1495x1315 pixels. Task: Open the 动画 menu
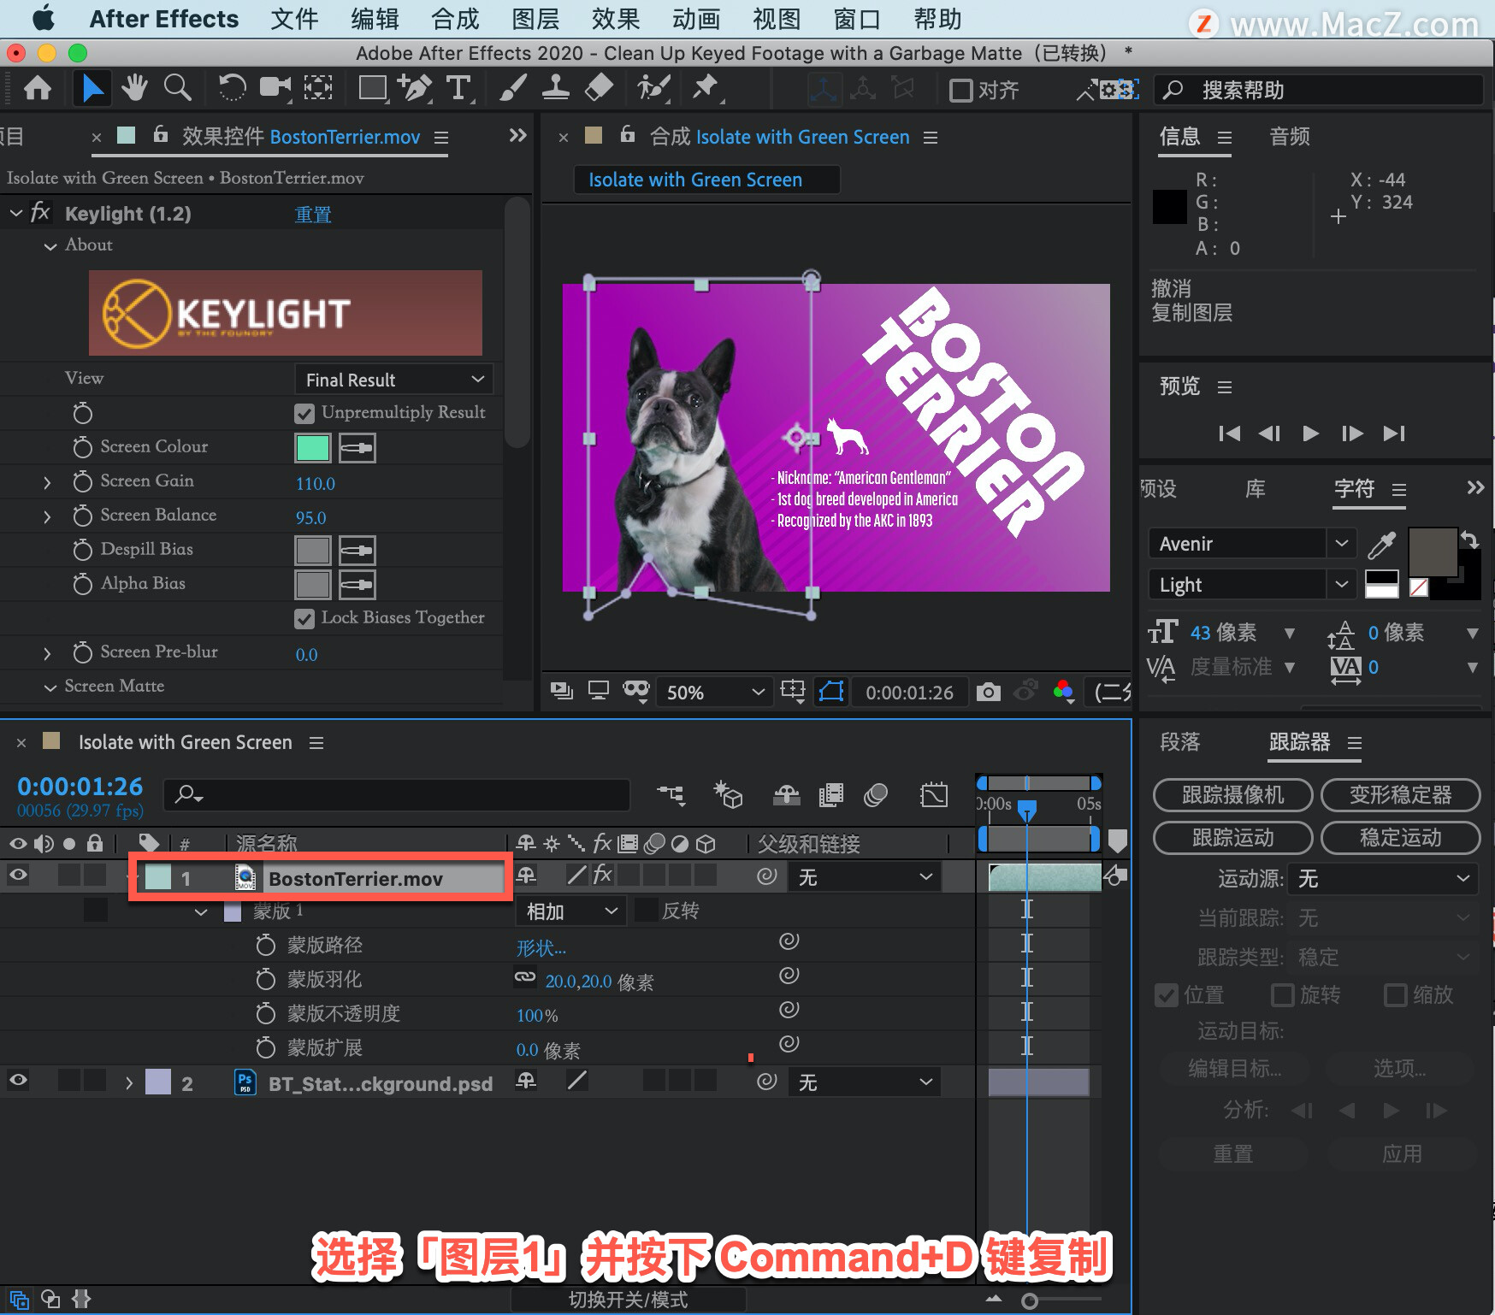tap(696, 19)
